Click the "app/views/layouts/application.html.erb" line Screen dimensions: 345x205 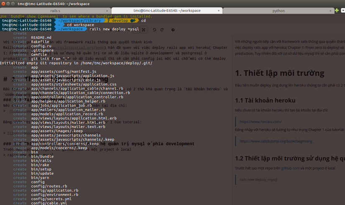[x=74, y=118]
